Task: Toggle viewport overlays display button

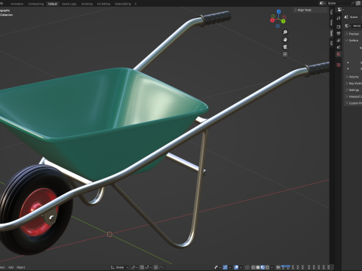Action: 236,267
